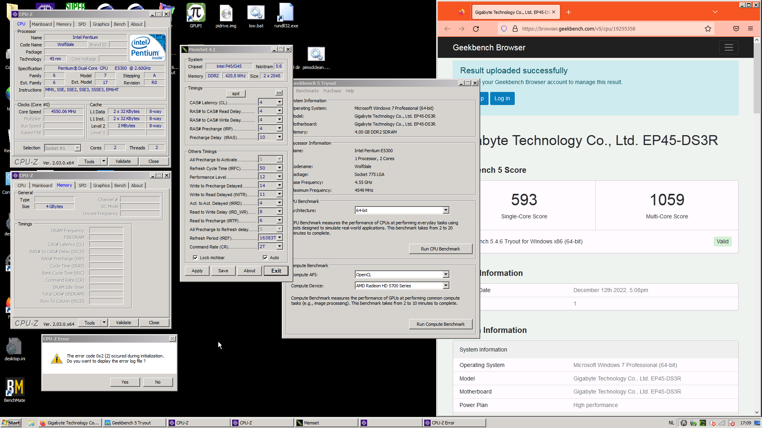Click the Intel Pentium inside logo

[147, 48]
